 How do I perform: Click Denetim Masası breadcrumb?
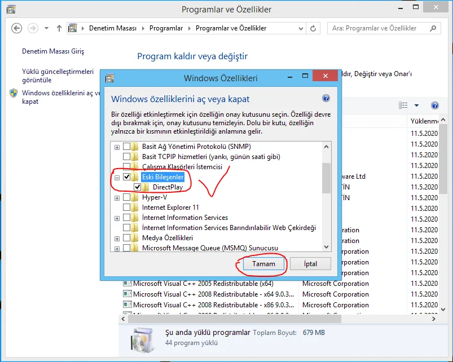coord(113,28)
